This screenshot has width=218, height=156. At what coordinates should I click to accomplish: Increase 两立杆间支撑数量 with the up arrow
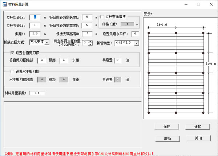[90, 41]
